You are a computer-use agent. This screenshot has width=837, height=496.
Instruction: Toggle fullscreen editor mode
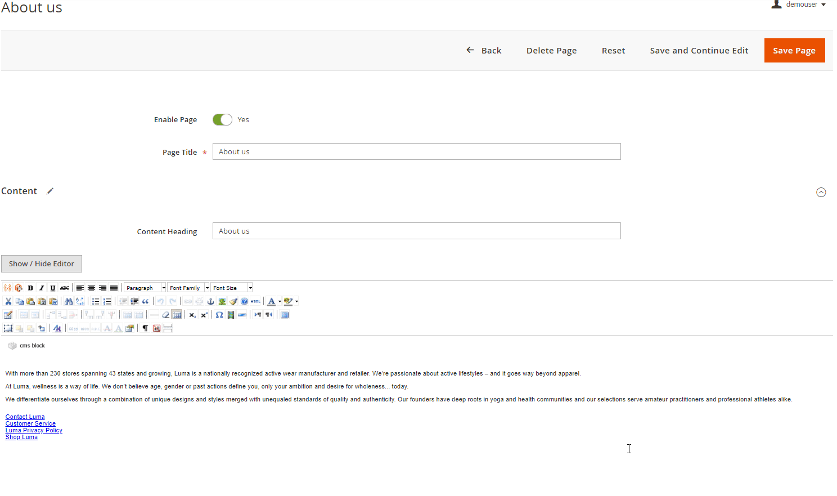[285, 315]
